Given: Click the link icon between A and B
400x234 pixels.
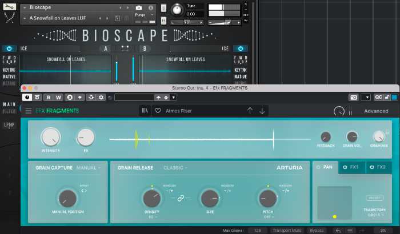Looking at the screenshot, I should click(125, 48).
